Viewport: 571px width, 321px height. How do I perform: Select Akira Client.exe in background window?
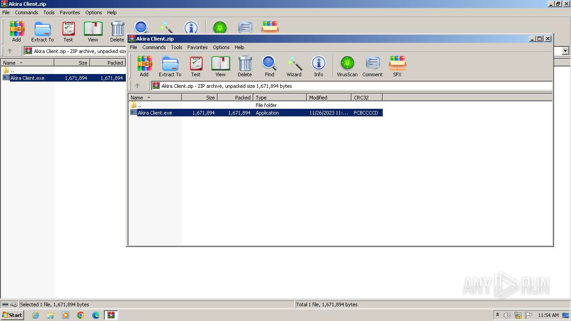(x=63, y=78)
